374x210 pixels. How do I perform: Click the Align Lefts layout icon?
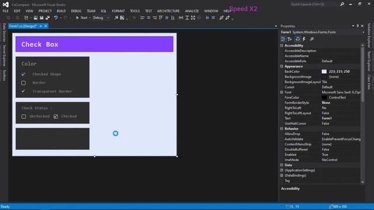[x=143, y=17]
